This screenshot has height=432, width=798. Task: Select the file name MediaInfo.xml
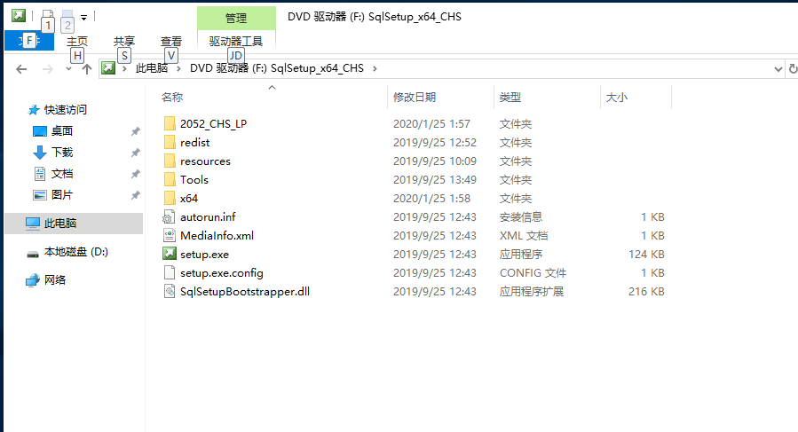pos(217,236)
